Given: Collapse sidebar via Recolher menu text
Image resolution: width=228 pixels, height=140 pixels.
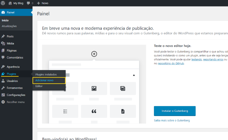Looking at the screenshot, I should click(x=16, y=102).
